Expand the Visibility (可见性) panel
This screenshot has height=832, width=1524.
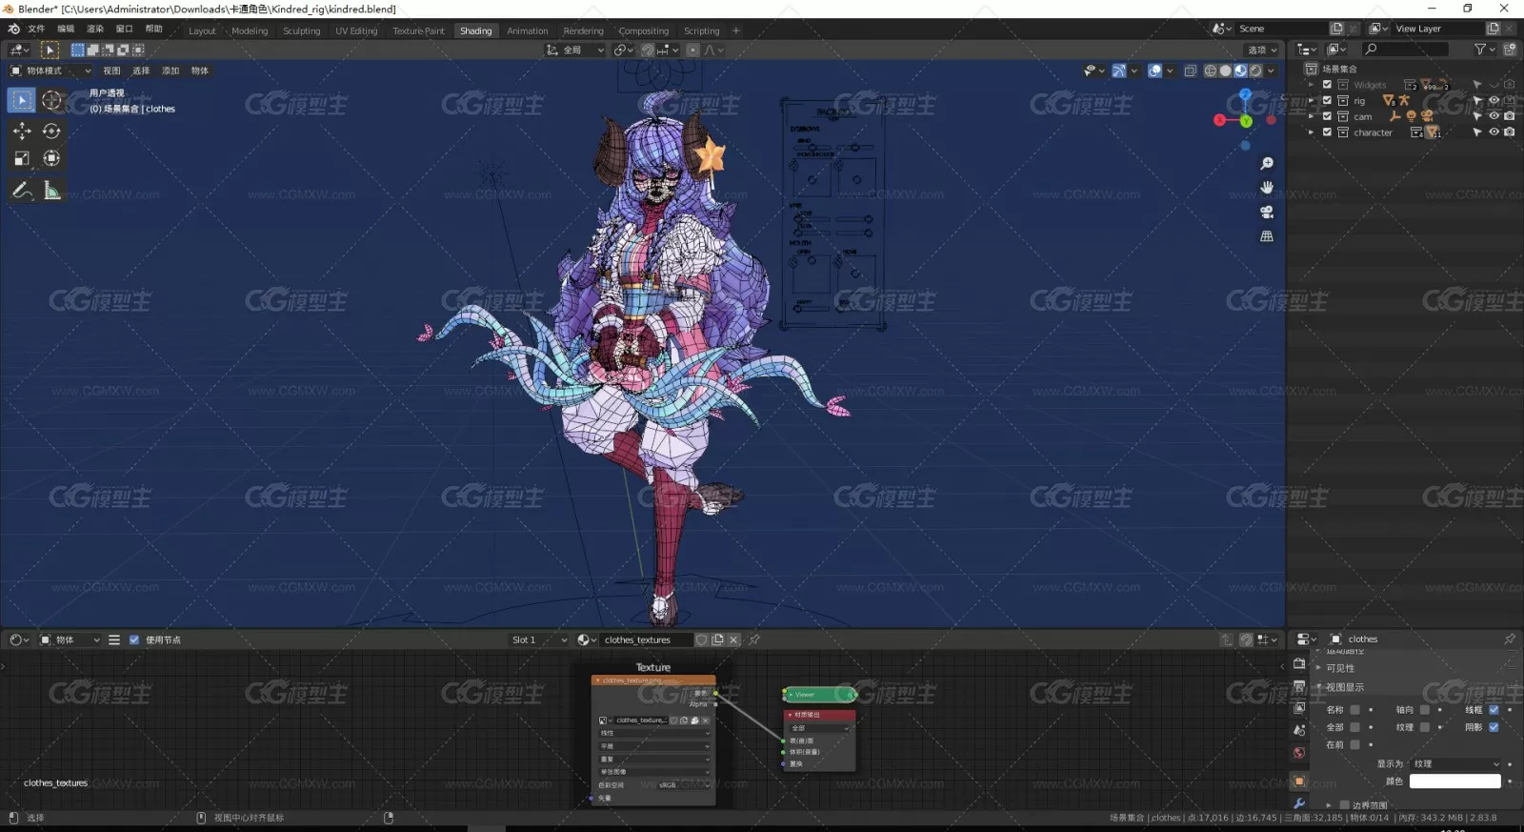[x=1339, y=668]
